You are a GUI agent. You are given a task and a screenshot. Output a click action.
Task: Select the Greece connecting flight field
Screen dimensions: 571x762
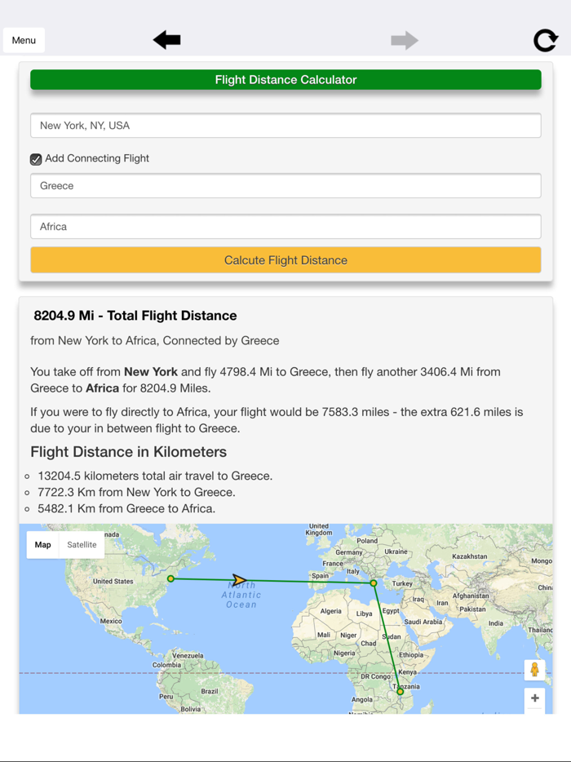(285, 185)
